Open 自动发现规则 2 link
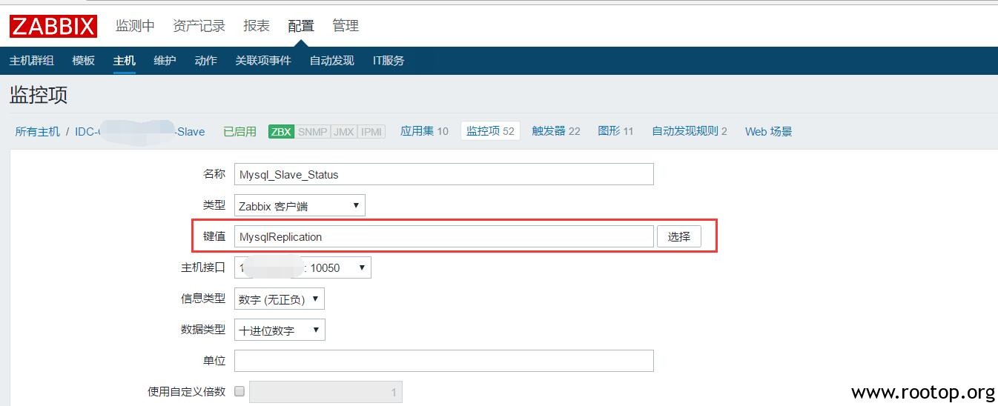 [690, 131]
